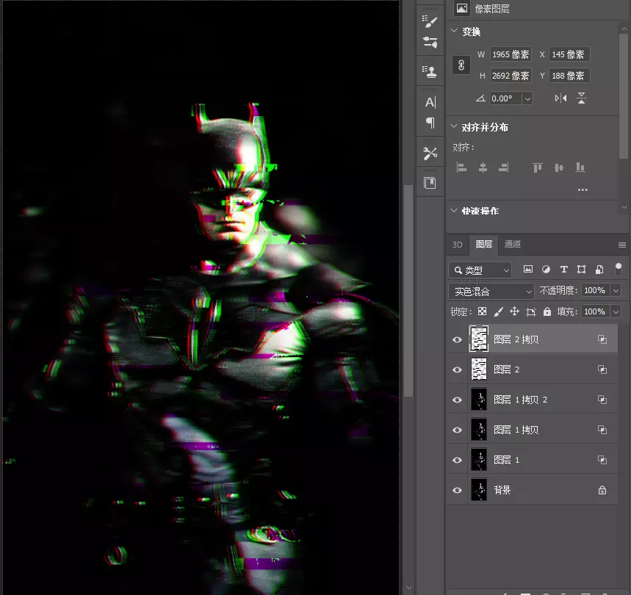
Task: Flip the layer horizontally
Action: click(560, 98)
